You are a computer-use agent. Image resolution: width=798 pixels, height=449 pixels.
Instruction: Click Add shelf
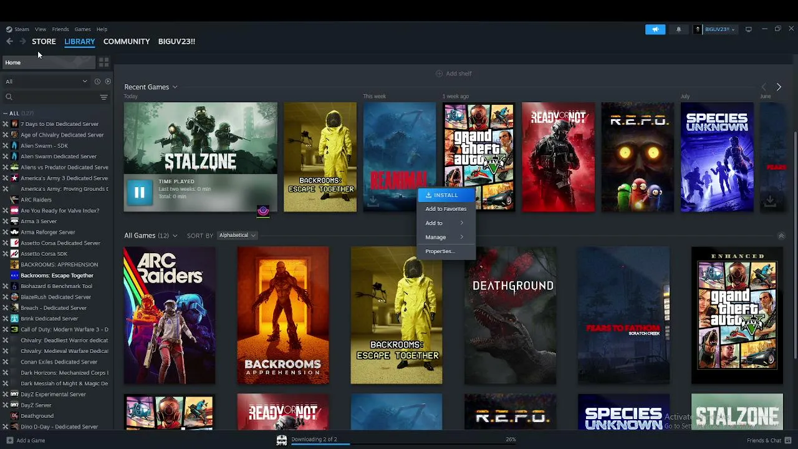454,74
